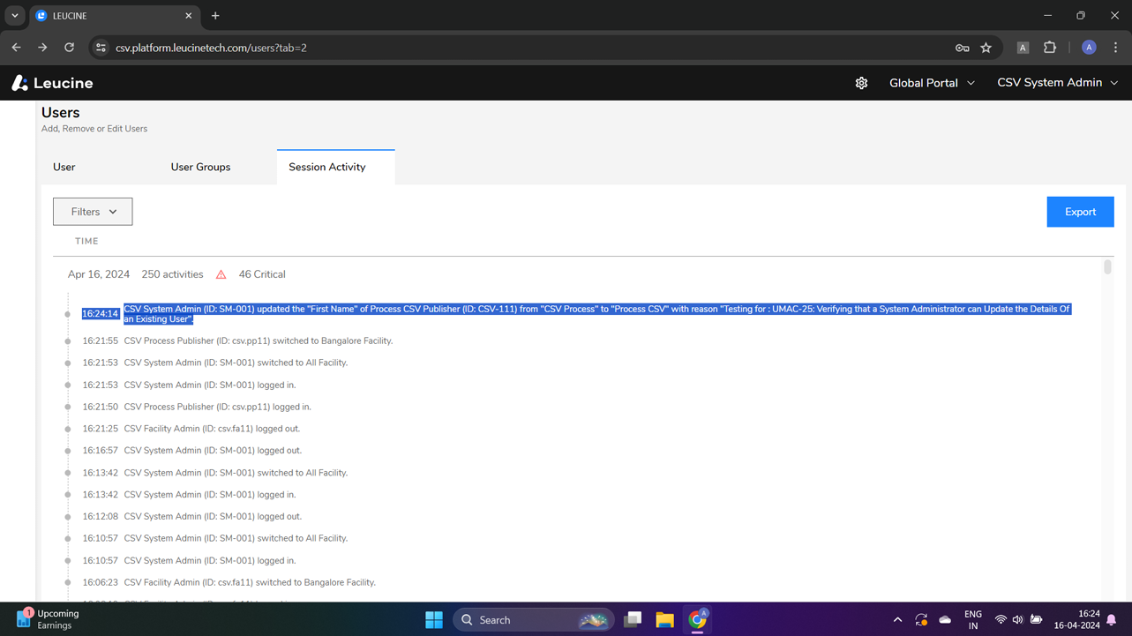Open the volume speaker tray icon
This screenshot has height=636, width=1132.
[1018, 620]
